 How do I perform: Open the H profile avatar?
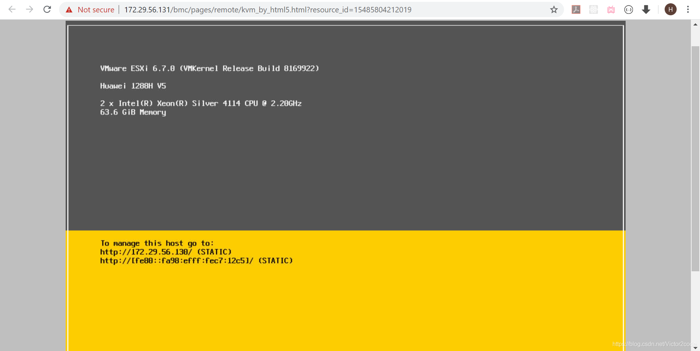670,9
